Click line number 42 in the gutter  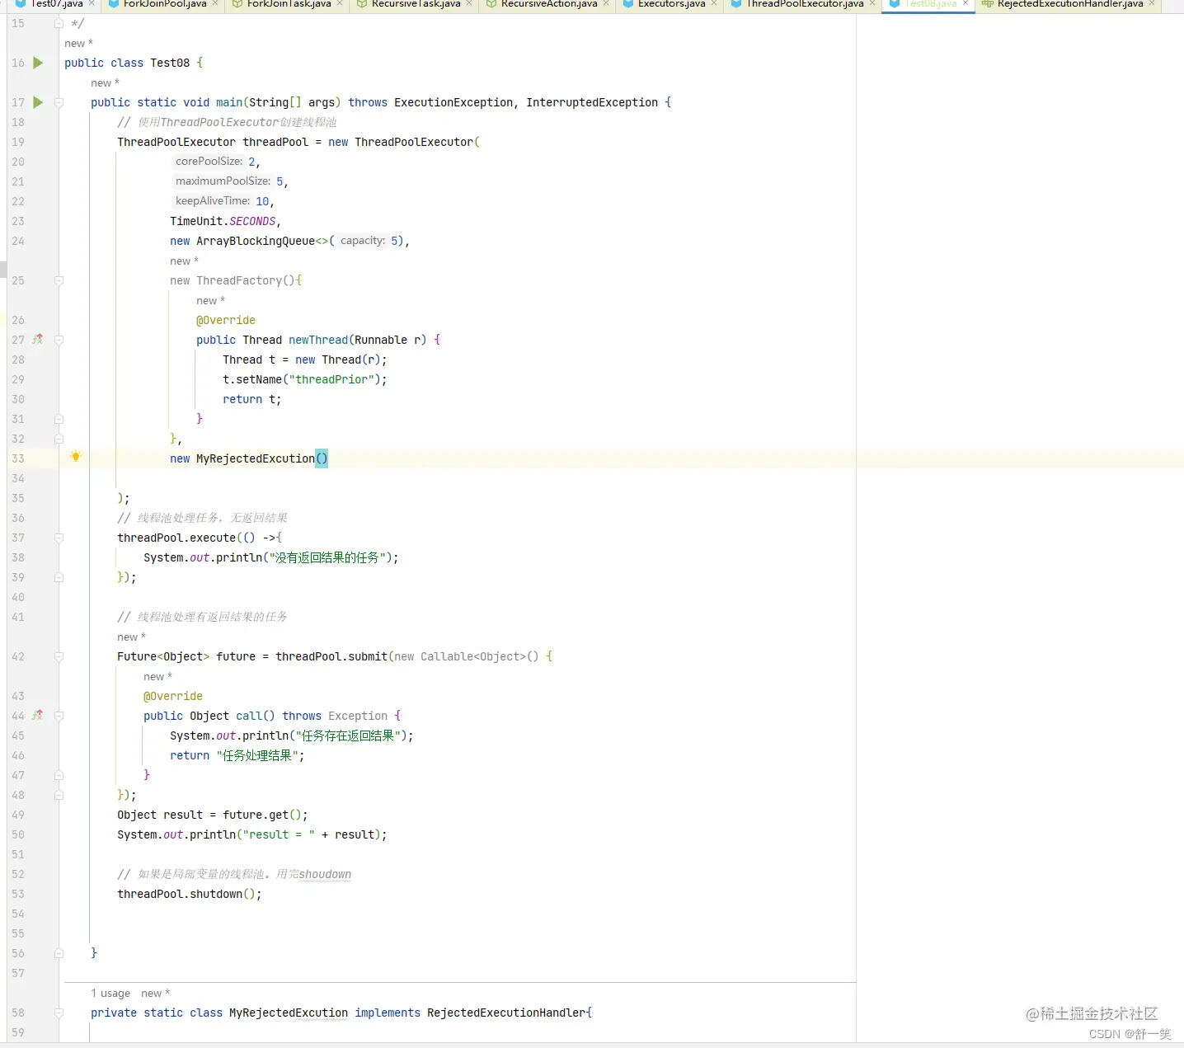[x=18, y=656]
